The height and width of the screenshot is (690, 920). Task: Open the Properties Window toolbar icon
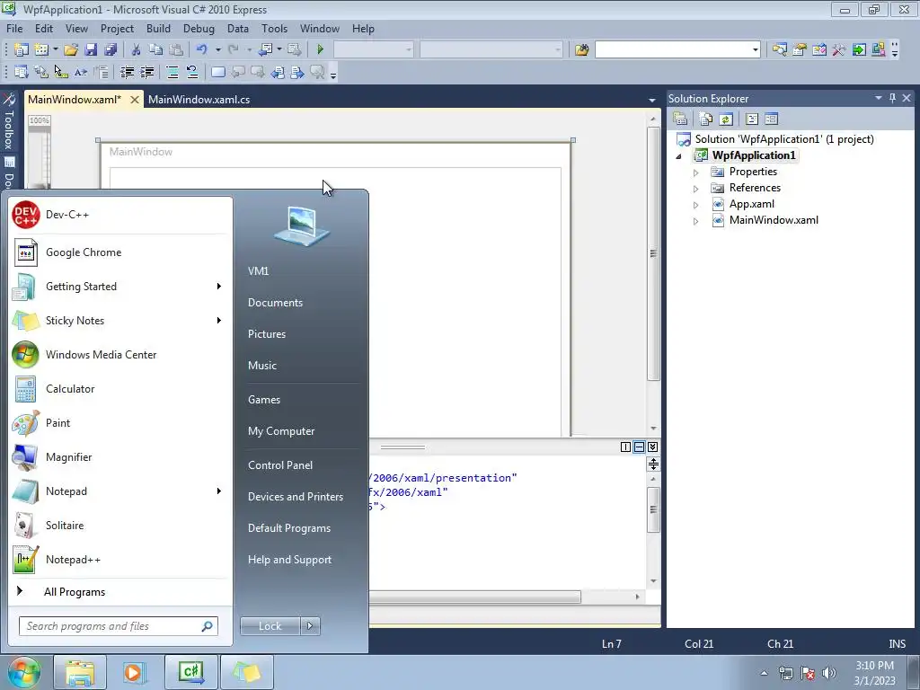point(799,50)
